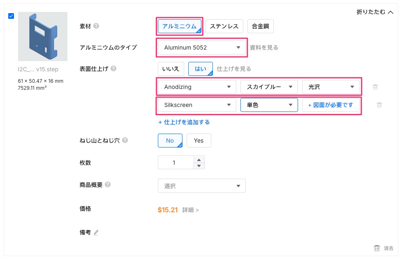Click help icon next to 素材 label
Image resolution: width=402 pixels, height=259 pixels.
coord(96,26)
